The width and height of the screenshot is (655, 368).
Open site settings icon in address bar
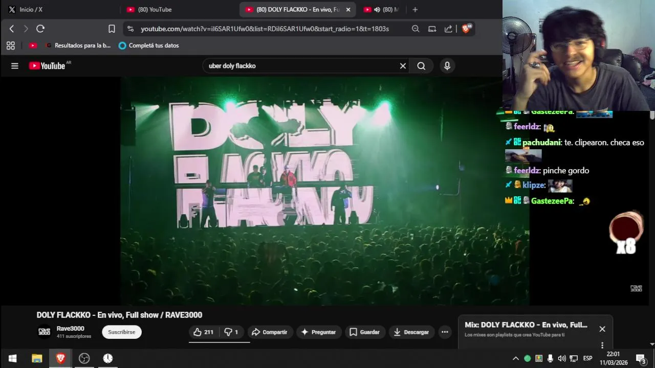(130, 29)
